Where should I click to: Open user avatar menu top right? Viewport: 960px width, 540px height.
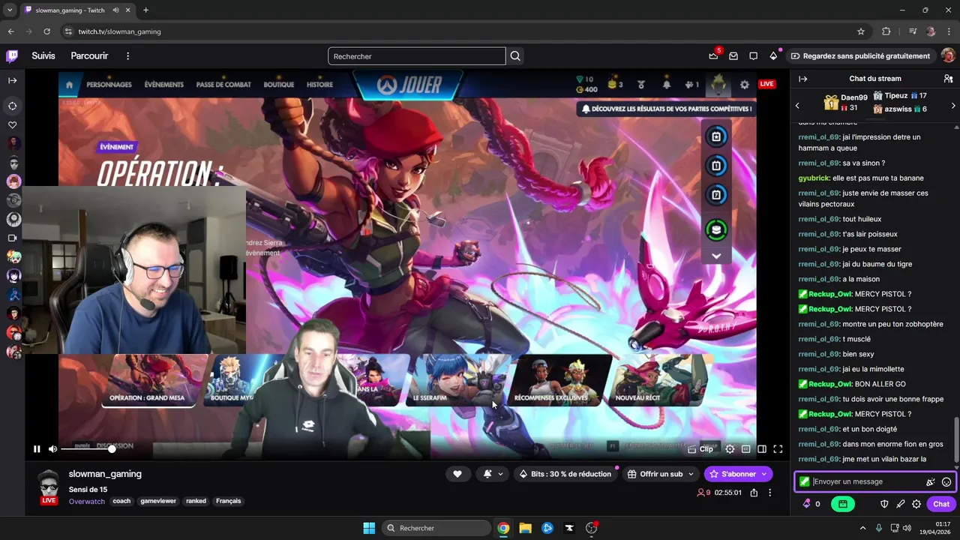[948, 55]
